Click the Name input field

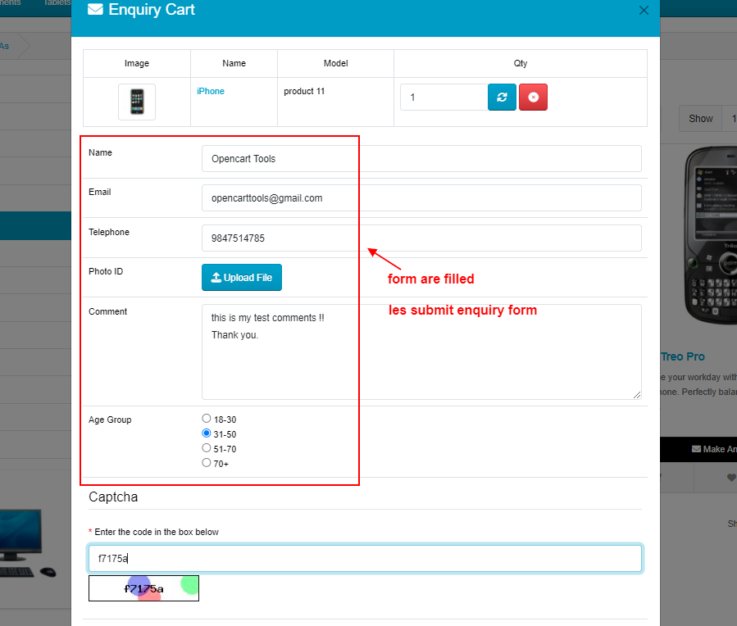421,159
